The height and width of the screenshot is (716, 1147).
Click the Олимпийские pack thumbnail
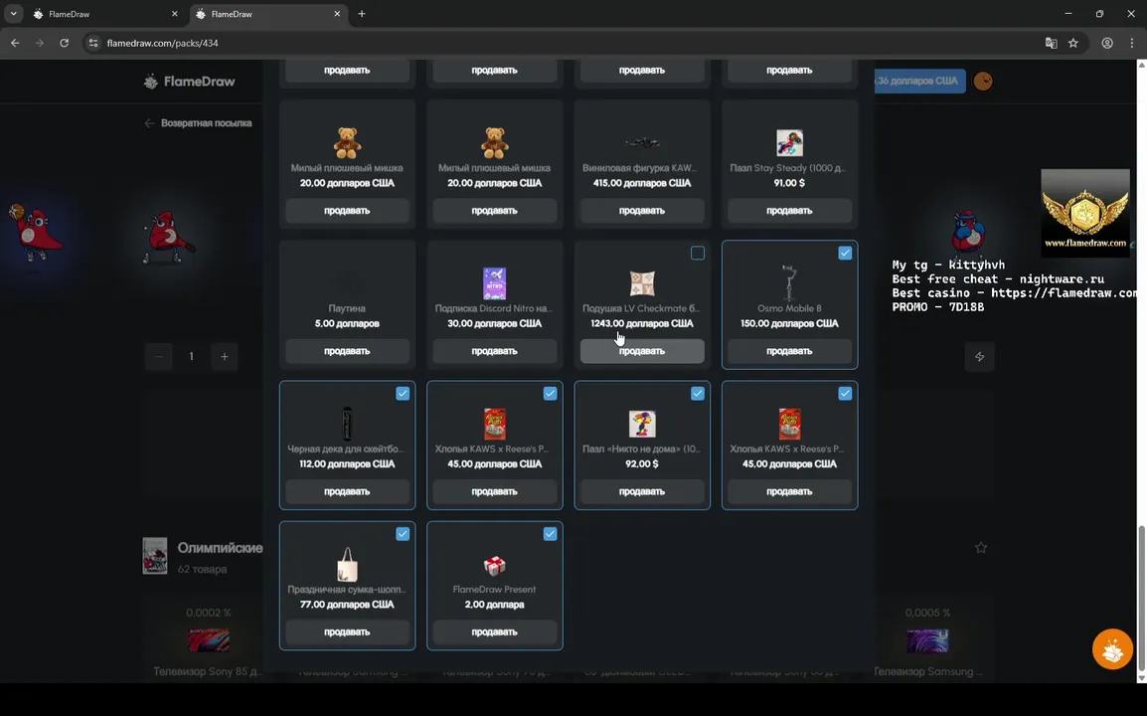coord(155,556)
